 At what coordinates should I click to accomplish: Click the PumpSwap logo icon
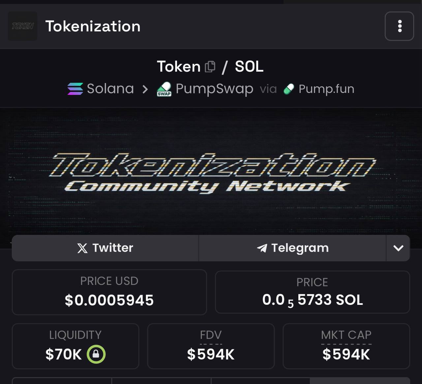(164, 89)
